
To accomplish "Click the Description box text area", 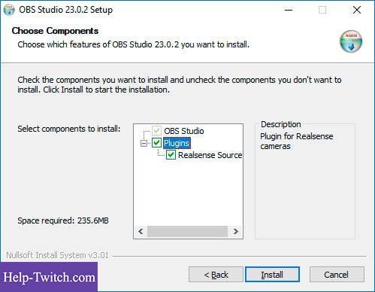I will [x=305, y=181].
